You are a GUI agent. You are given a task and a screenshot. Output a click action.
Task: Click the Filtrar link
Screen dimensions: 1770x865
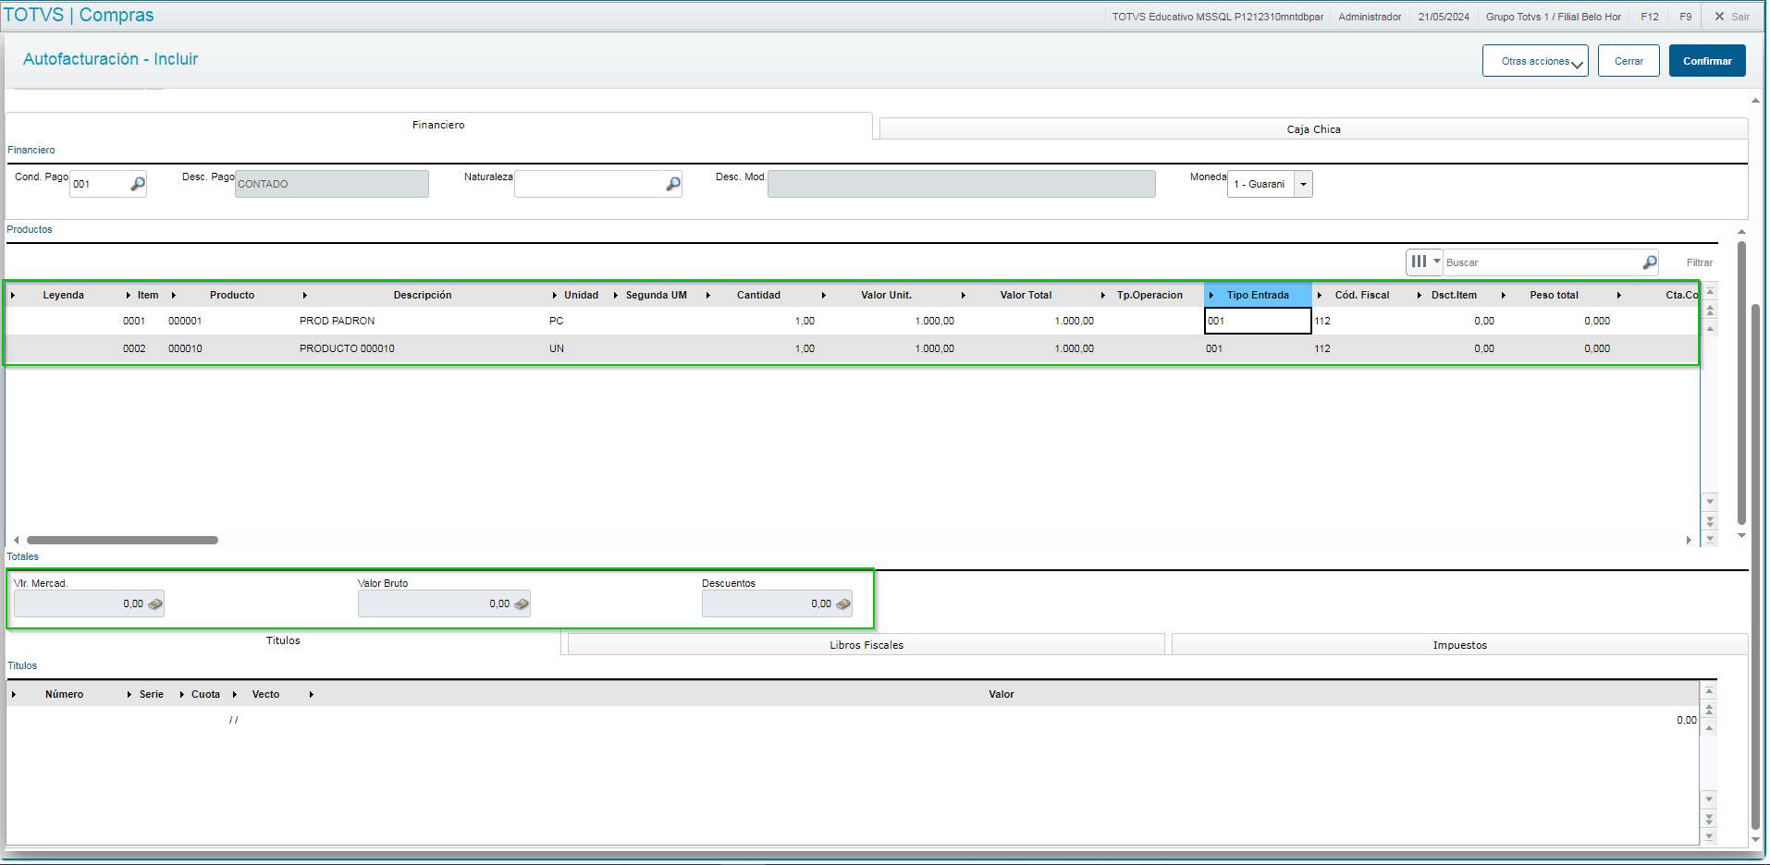[x=1700, y=262]
